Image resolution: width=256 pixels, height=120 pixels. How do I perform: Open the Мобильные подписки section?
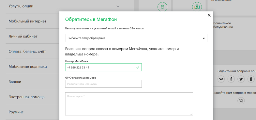[x=28, y=67]
